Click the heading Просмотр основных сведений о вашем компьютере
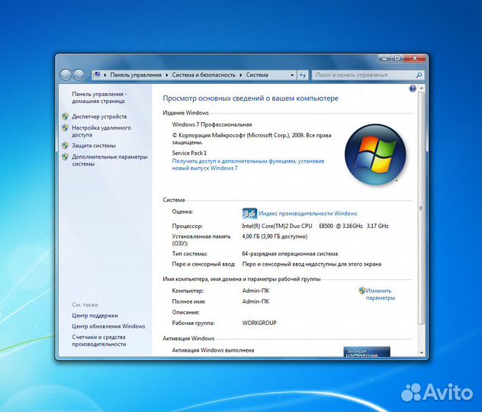 tap(250, 98)
